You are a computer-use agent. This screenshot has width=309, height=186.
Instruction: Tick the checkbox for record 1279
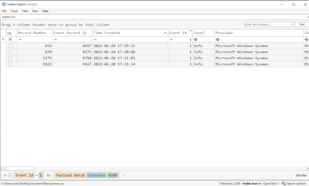10,58
